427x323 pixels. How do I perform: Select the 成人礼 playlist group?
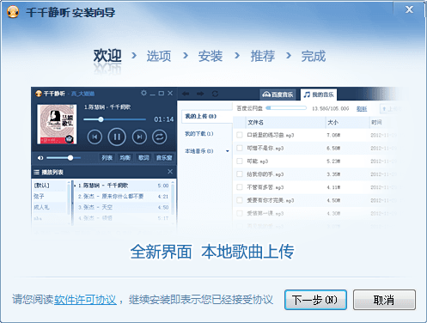[x=41, y=207]
